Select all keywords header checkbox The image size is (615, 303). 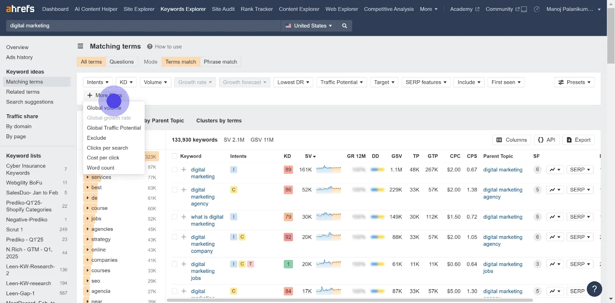175,156
